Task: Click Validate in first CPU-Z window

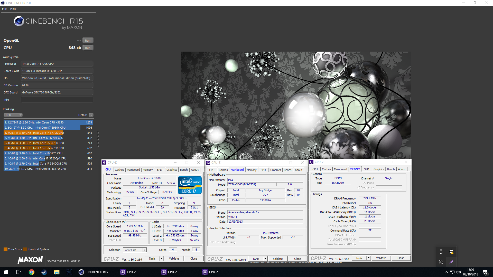Action: point(174,259)
